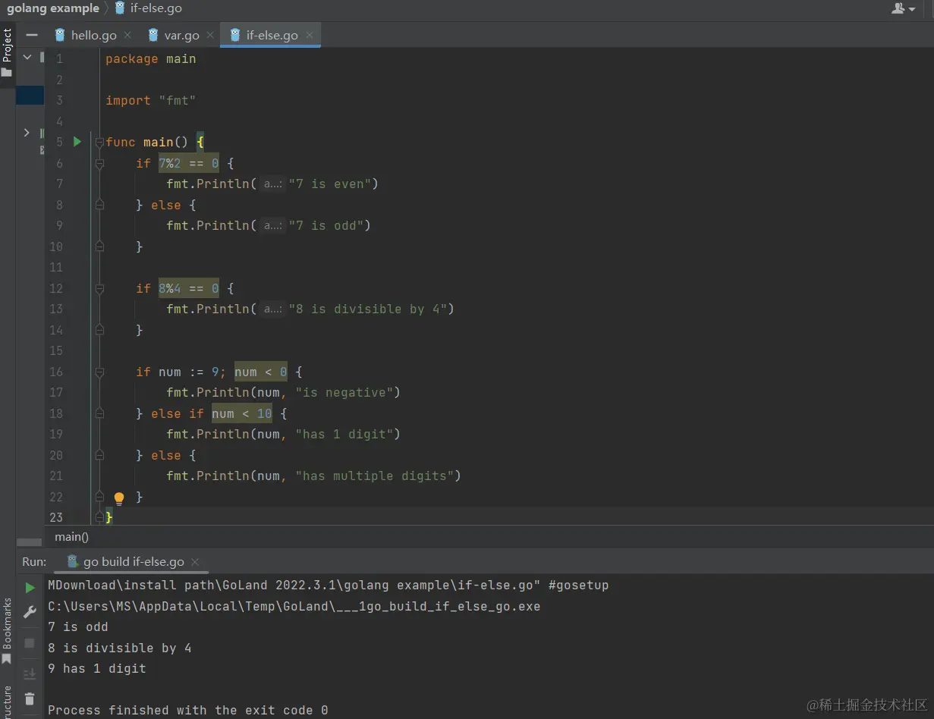Click the main() breadcrumb below the editor
The image size is (934, 719).
pos(71,536)
